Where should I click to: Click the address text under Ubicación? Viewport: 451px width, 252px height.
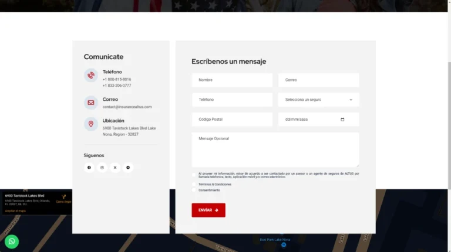click(129, 131)
